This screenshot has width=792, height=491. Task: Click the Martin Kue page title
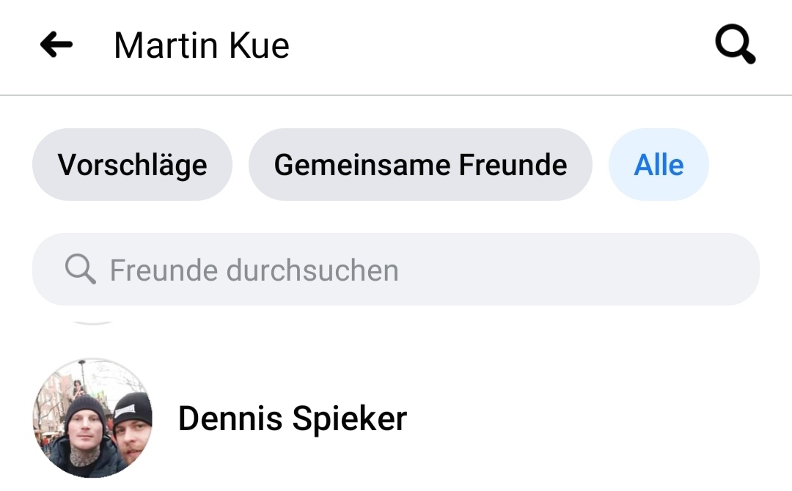[202, 45]
